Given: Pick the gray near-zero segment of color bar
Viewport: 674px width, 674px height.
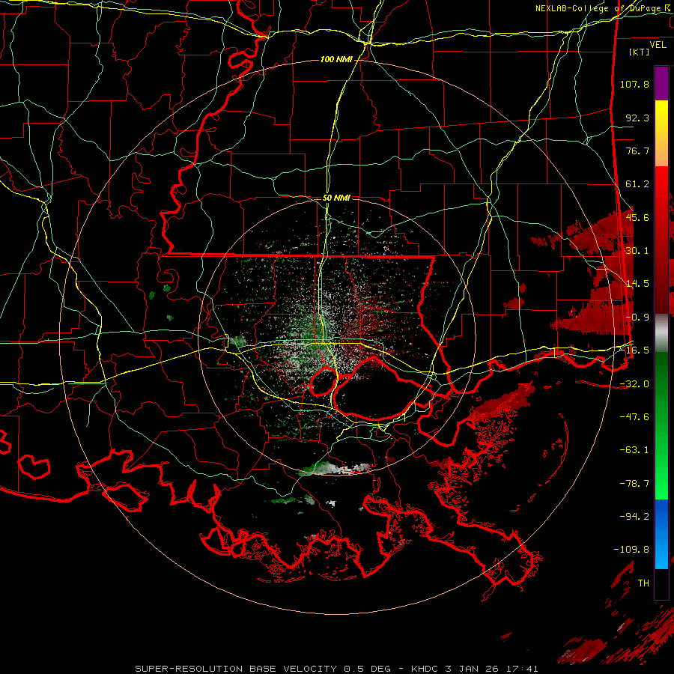Looking at the screenshot, I should coord(661,333).
